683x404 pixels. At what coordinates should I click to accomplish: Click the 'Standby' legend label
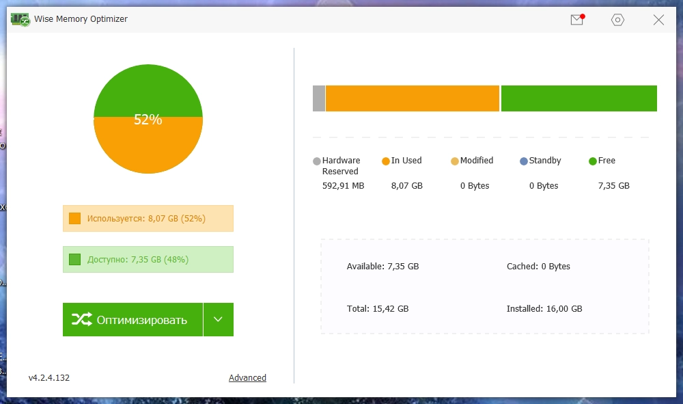tap(545, 161)
